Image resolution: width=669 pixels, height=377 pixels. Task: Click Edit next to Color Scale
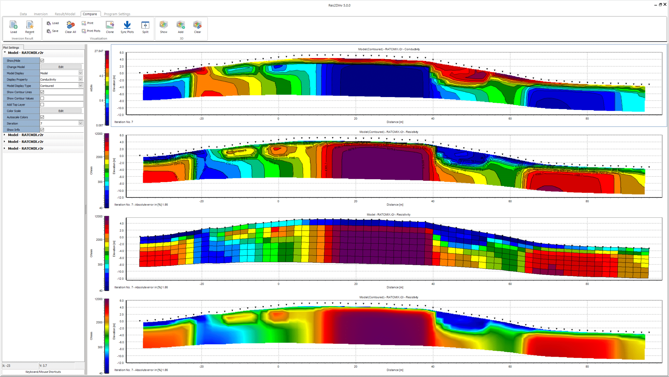click(x=61, y=111)
